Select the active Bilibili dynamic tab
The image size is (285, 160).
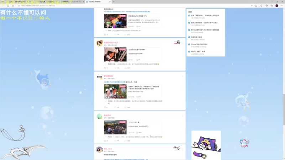(98, 2)
